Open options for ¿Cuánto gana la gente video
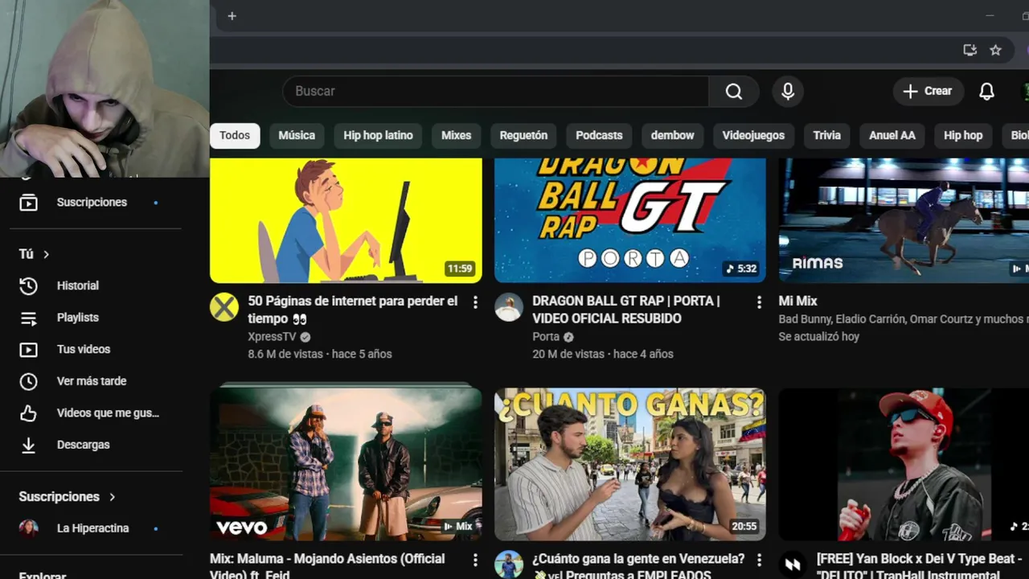 point(759,560)
